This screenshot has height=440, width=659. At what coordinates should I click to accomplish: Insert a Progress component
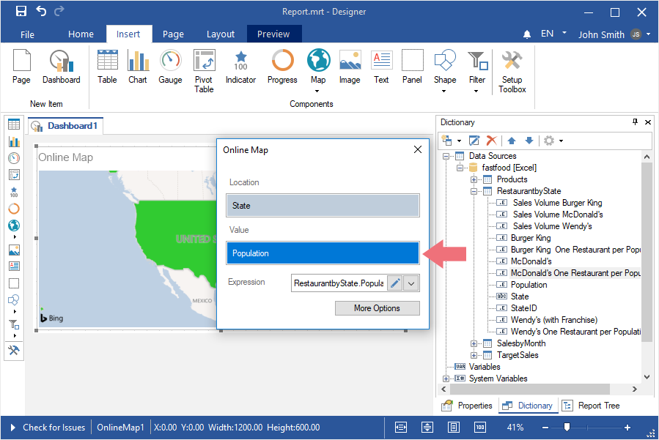(x=282, y=67)
